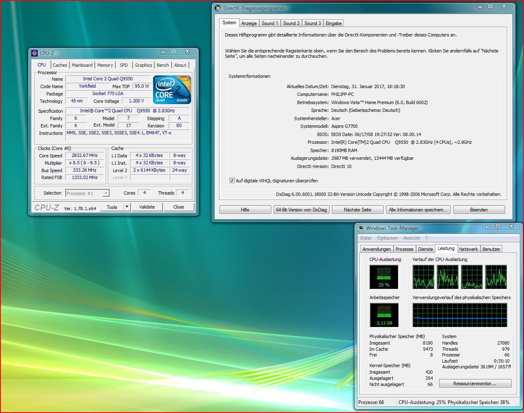
Task: Click the CPU-Auslastung 25 % meter
Action: click(x=384, y=277)
